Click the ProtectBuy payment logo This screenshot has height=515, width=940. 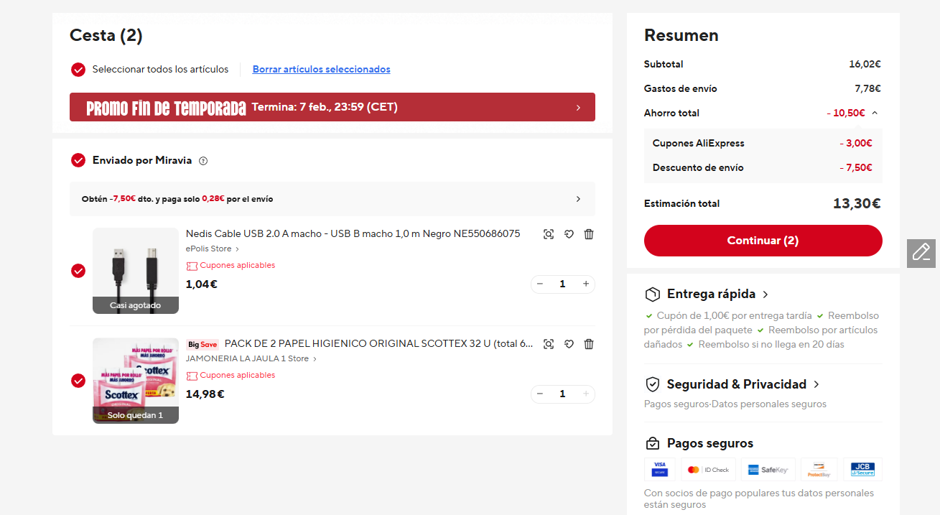tap(819, 470)
